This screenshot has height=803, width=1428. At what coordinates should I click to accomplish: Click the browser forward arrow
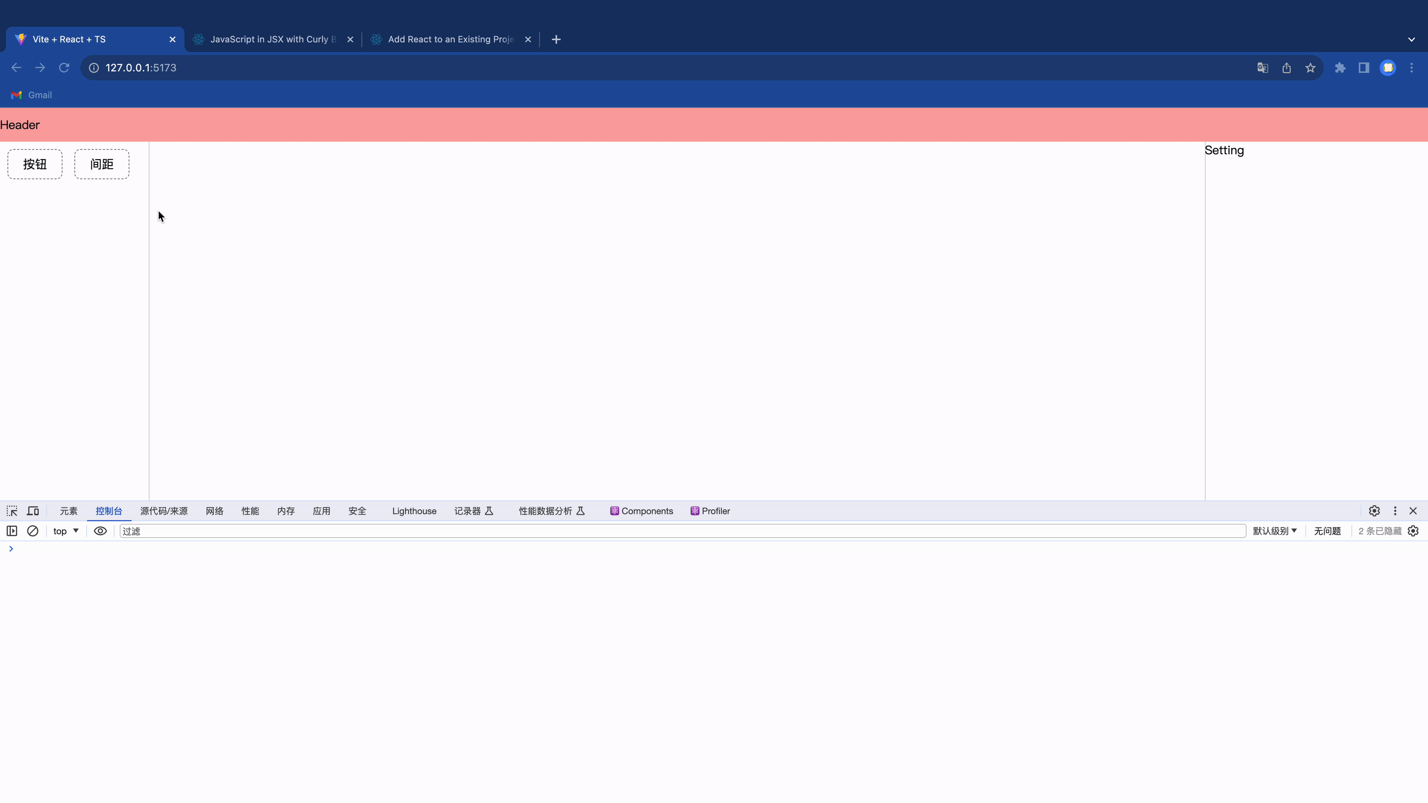(x=40, y=67)
